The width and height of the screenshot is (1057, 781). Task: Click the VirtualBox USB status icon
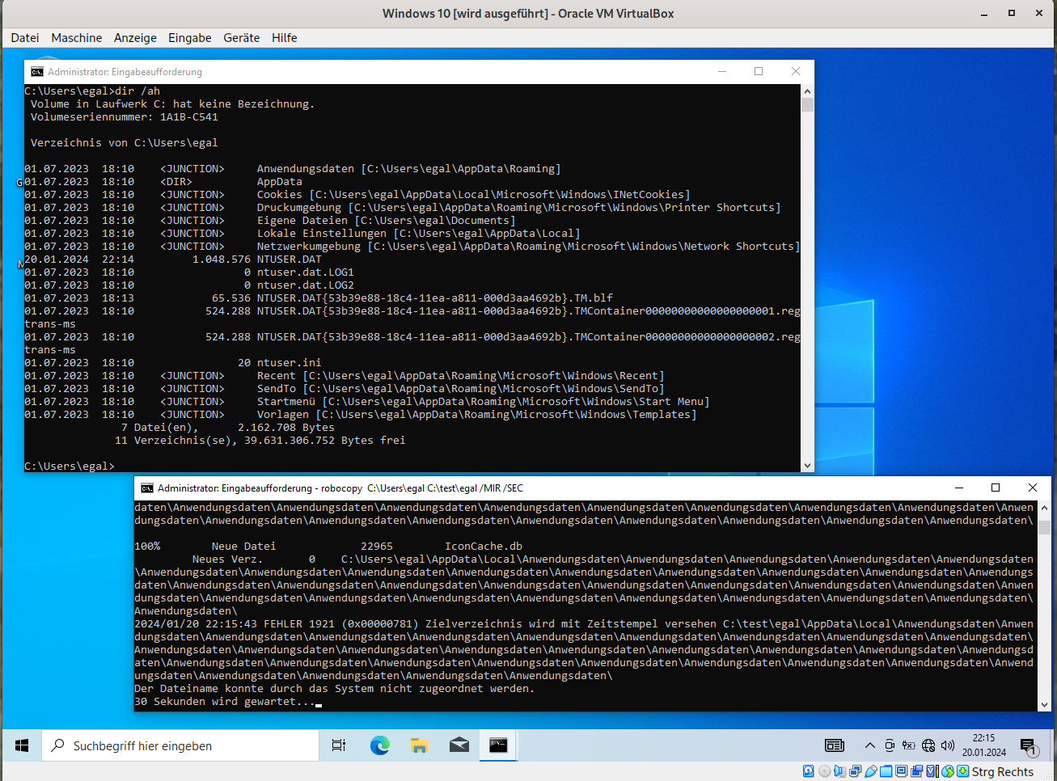tap(870, 771)
